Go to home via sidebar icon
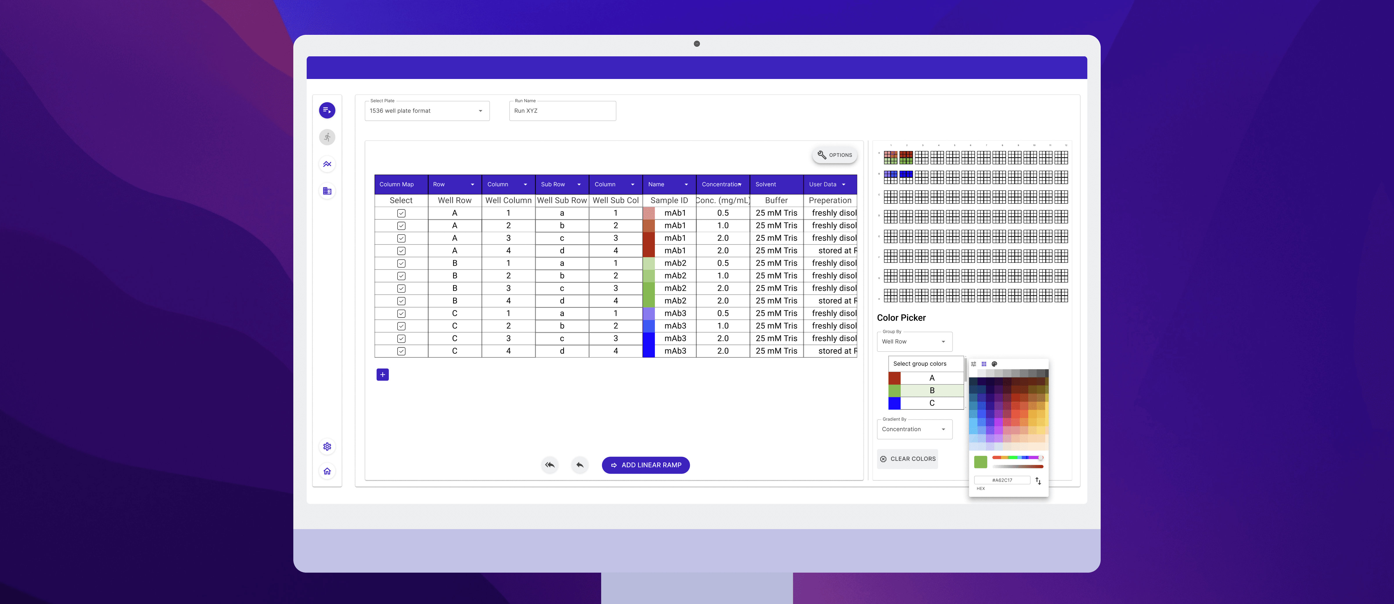This screenshot has width=1394, height=604. (327, 471)
